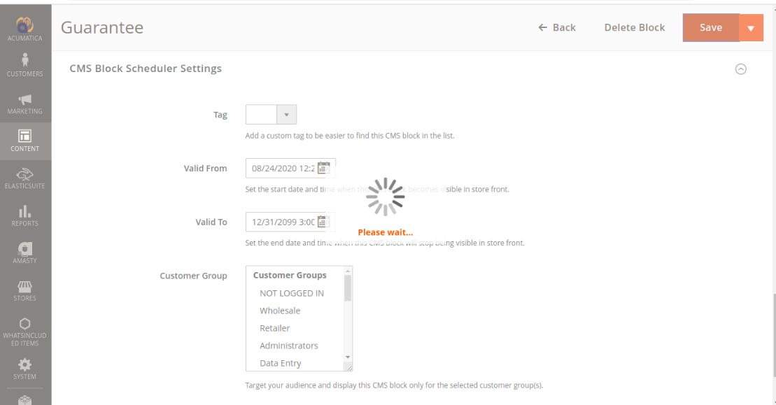Open the Tag dropdown
The height and width of the screenshot is (405, 776).
click(271, 115)
